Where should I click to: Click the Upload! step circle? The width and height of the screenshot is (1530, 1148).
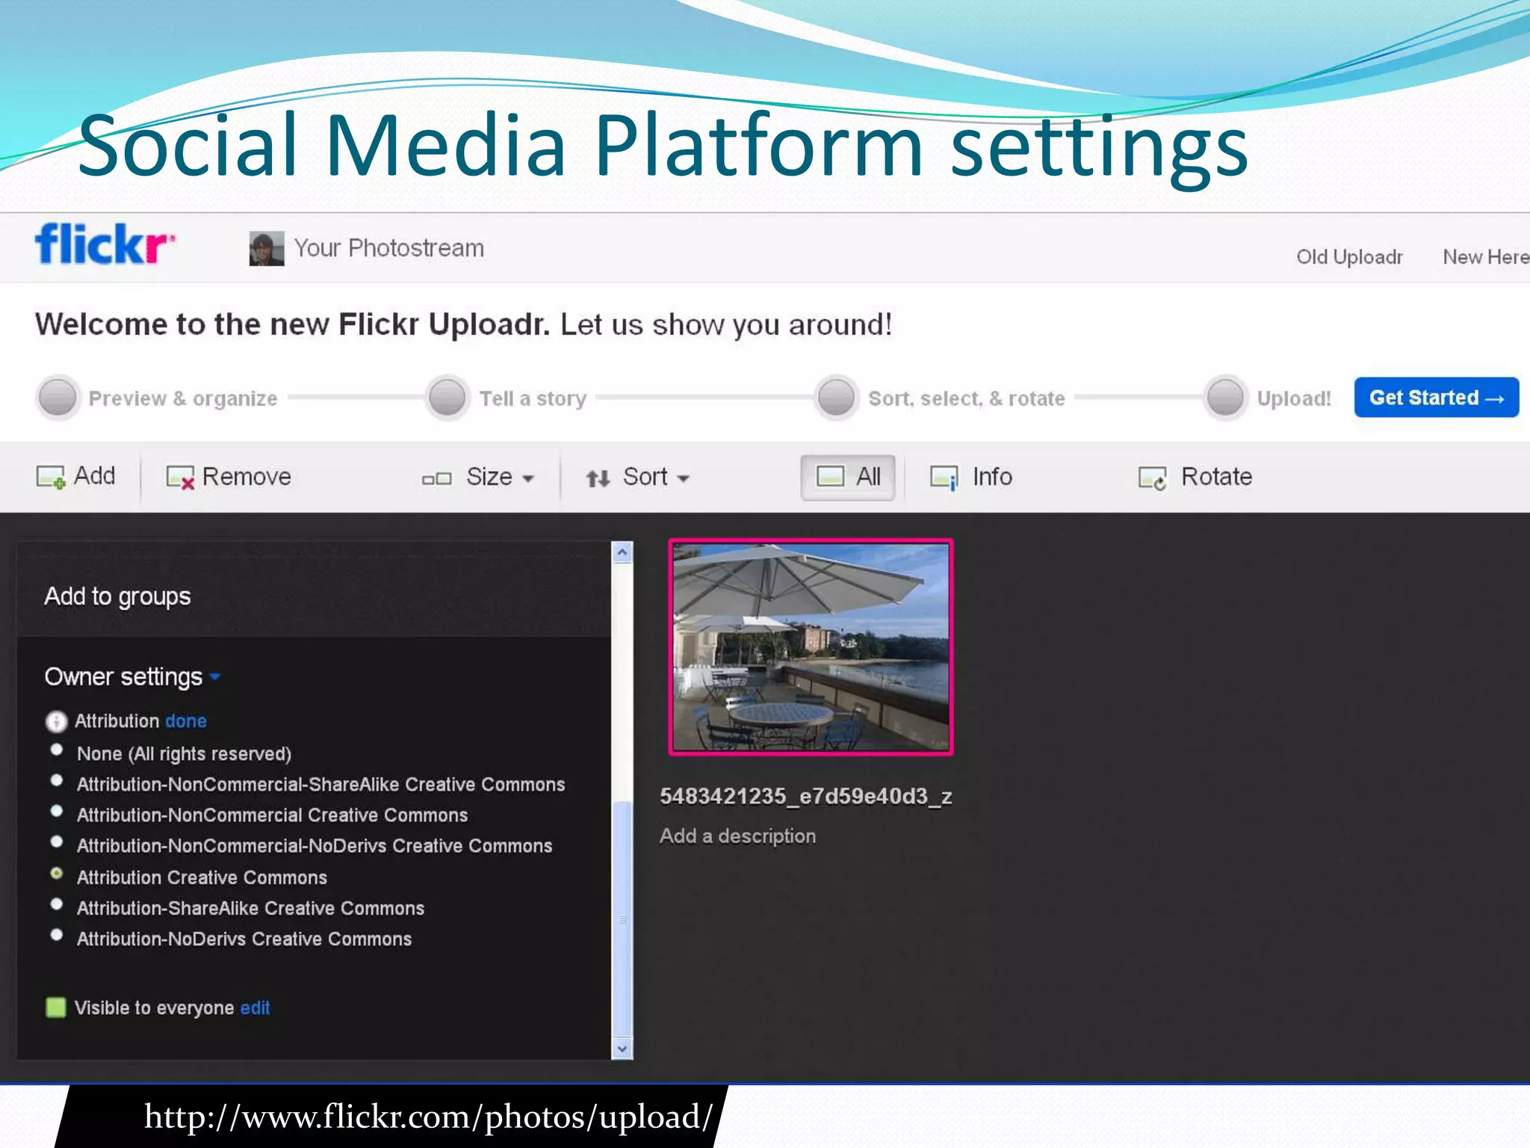(x=1225, y=397)
